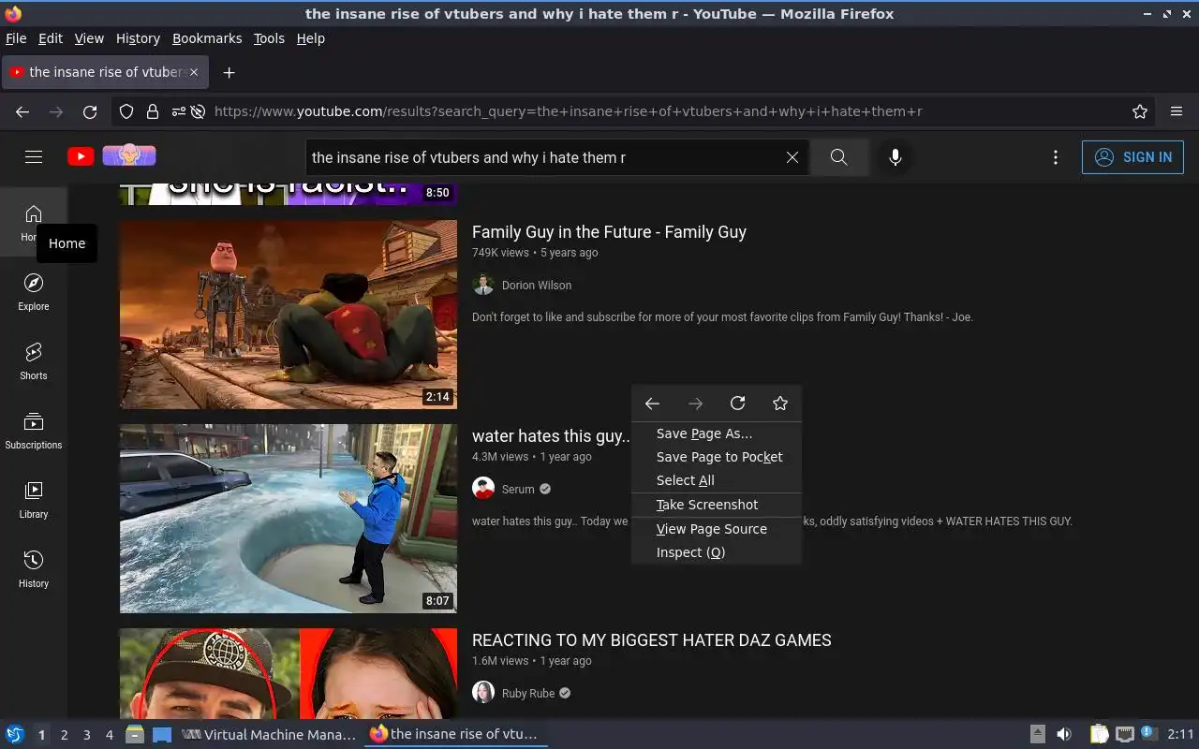Open volume control in system tray
Screen dimensions: 1199x749
tap(1064, 734)
